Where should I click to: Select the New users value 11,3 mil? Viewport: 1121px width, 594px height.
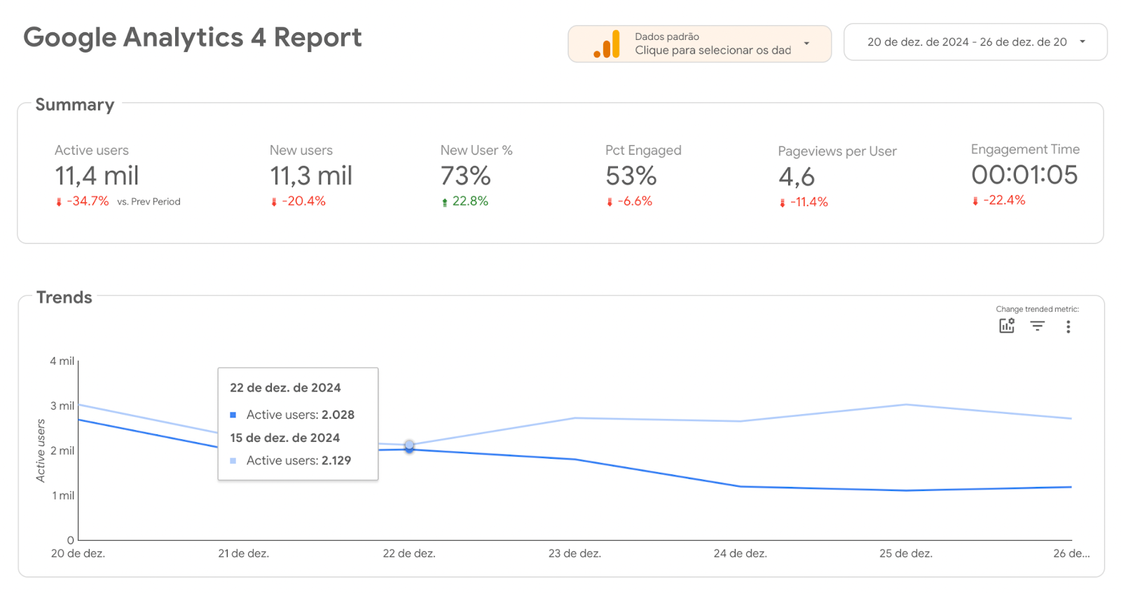coord(311,176)
